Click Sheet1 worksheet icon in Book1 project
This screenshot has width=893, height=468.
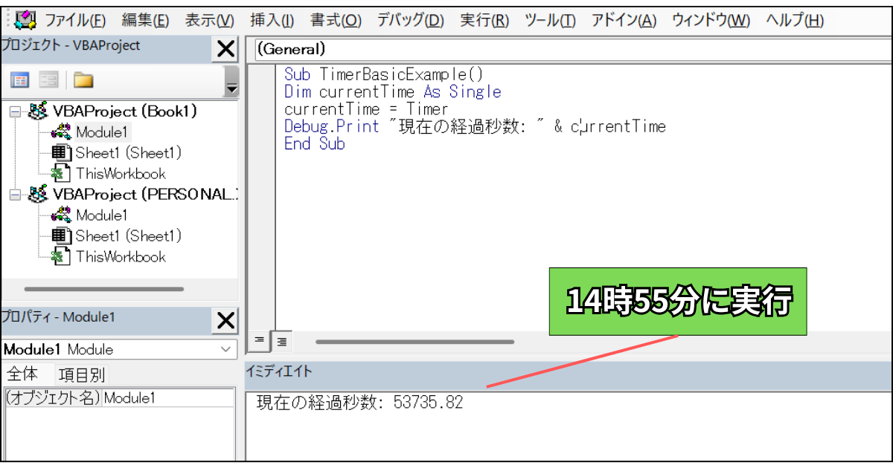coord(62,153)
